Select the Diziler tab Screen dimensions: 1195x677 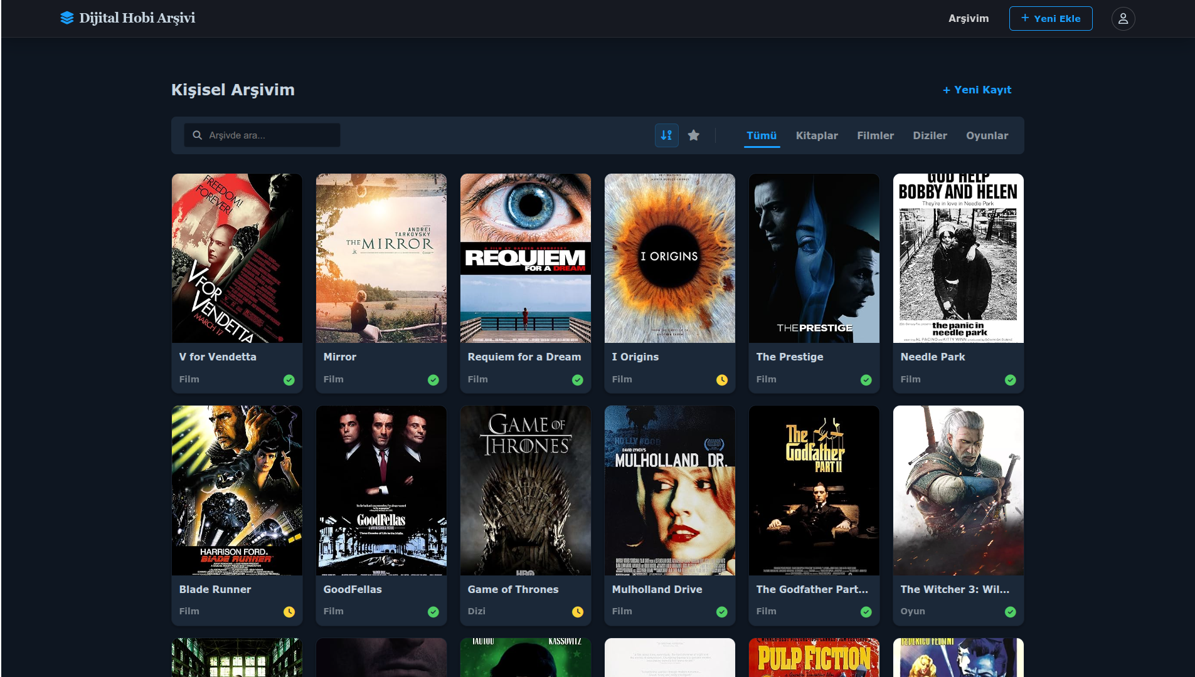pos(930,135)
